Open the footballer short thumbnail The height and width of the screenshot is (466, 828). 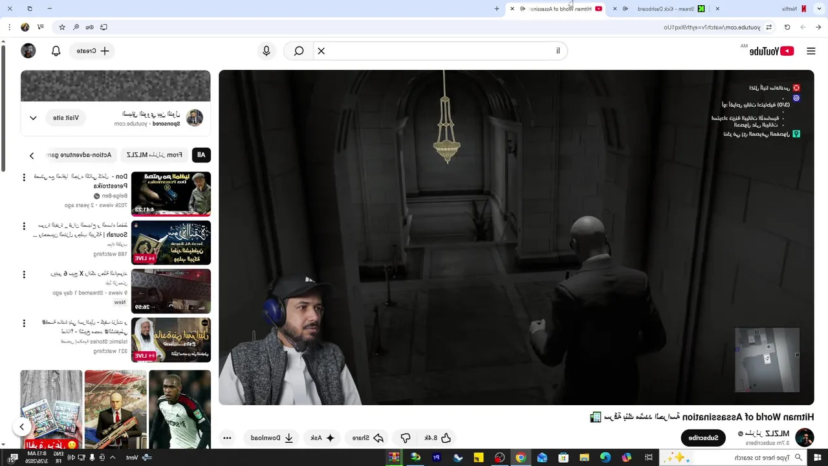(x=180, y=410)
